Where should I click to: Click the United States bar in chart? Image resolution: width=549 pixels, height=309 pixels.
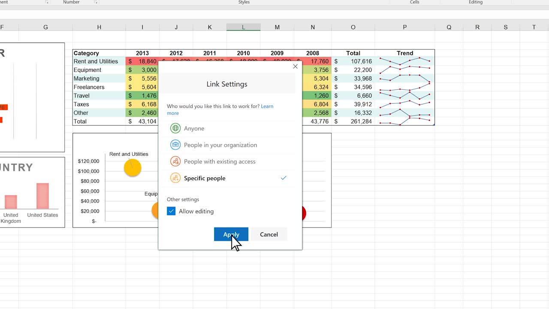point(42,196)
